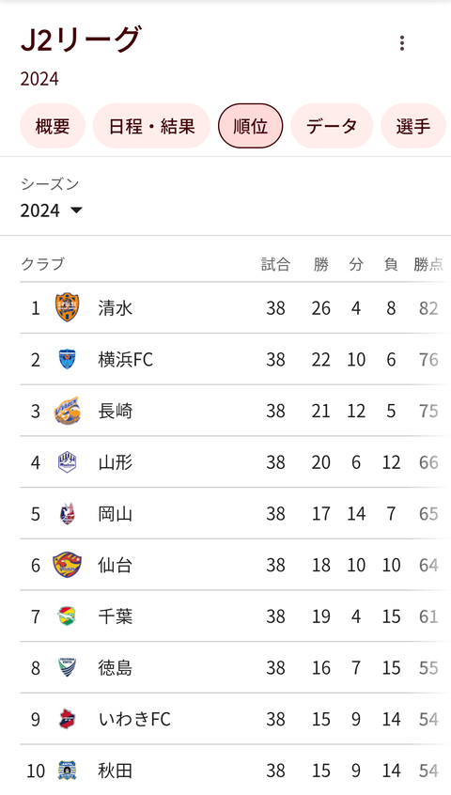
Task: Click the 千葉 team crest icon
Action: click(x=68, y=616)
